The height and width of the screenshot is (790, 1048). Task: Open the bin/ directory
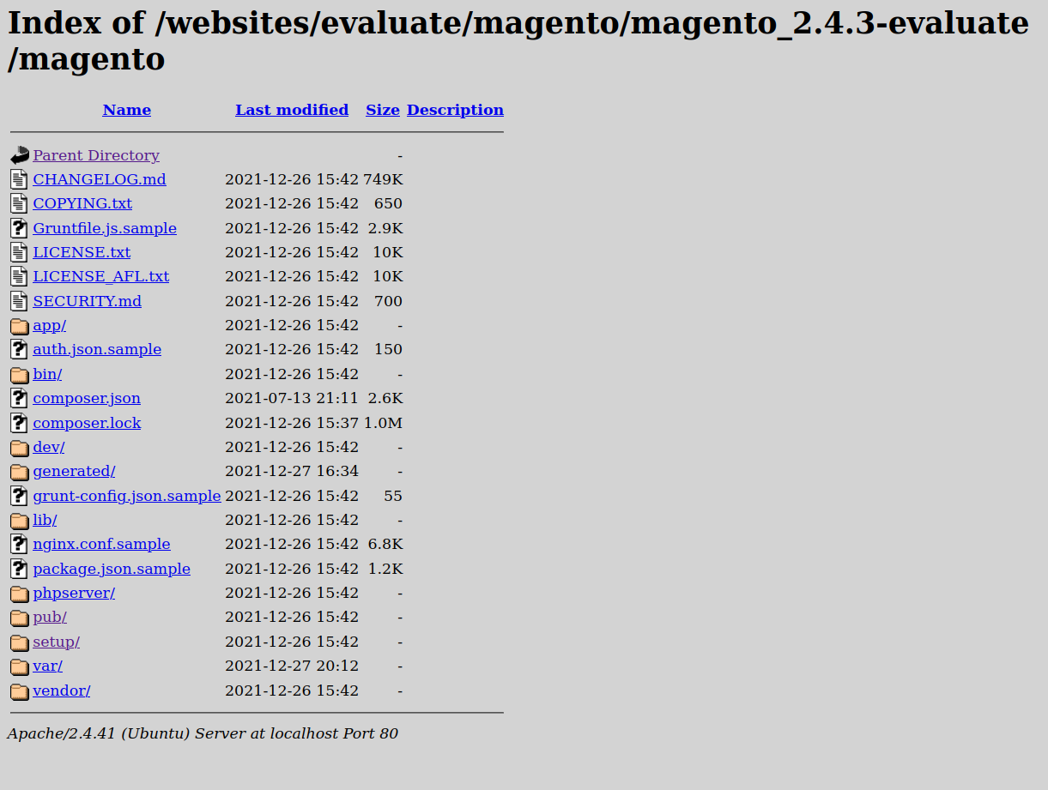click(x=46, y=374)
